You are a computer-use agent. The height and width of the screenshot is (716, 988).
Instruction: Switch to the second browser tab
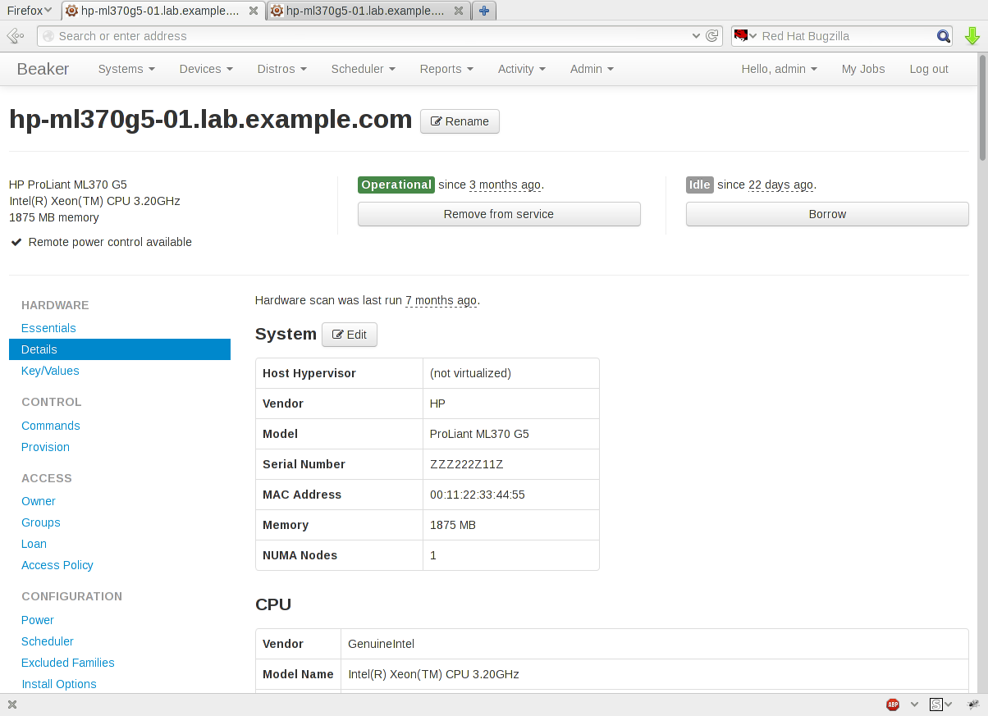[368, 11]
